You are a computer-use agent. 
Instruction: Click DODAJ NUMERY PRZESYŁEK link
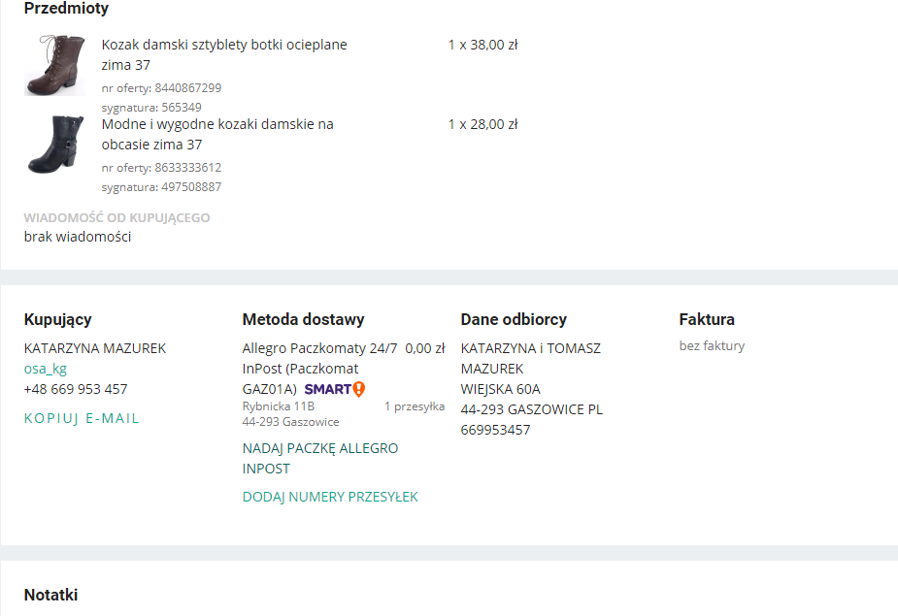point(330,497)
